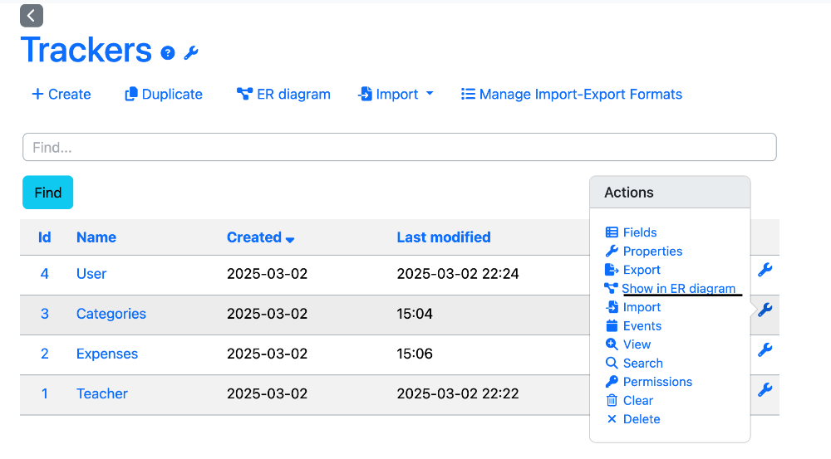Open the help question mark icon beside Trackers
The image size is (831, 459).
tap(168, 53)
